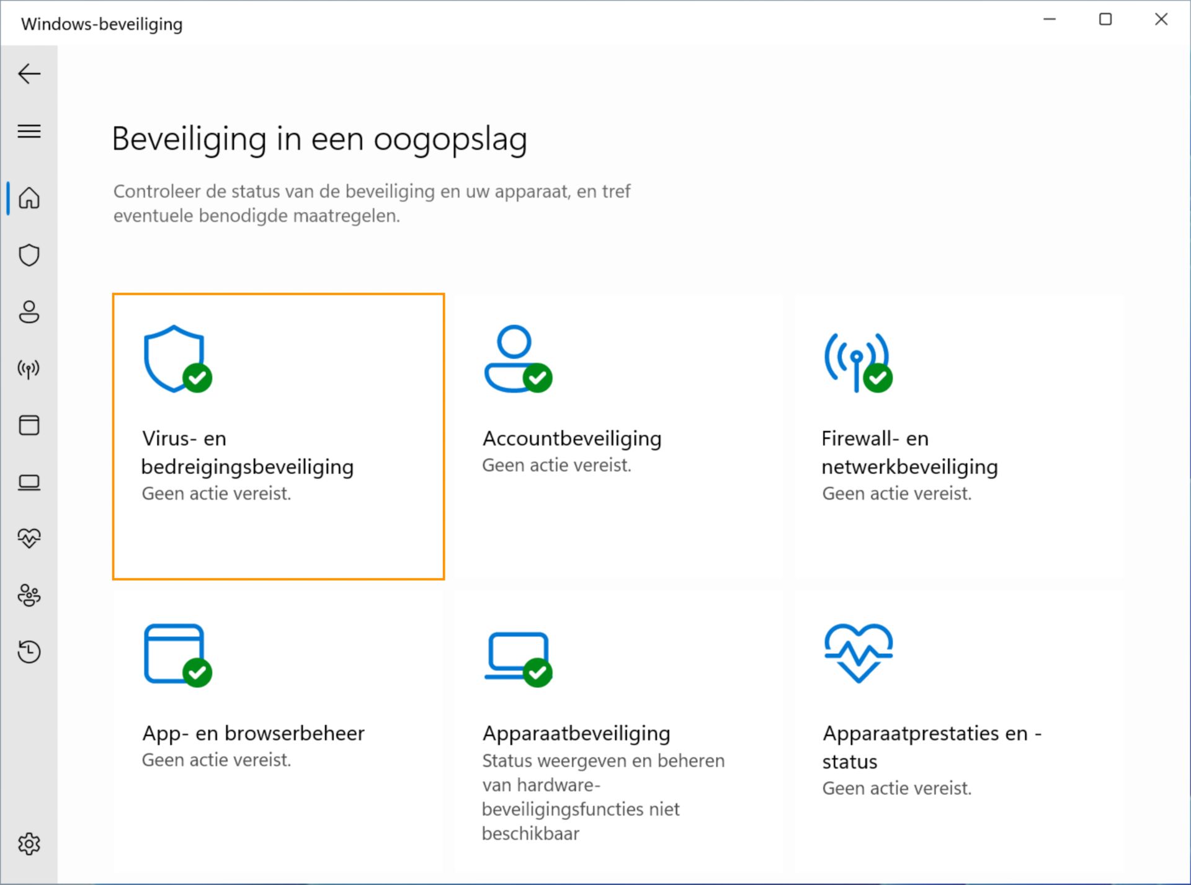Open device security sidebar laptop icon
This screenshot has width=1191, height=885.
[x=29, y=483]
